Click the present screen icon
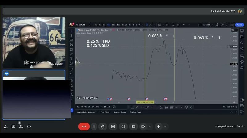The height and width of the screenshot is (138, 247). click(x=113, y=126)
